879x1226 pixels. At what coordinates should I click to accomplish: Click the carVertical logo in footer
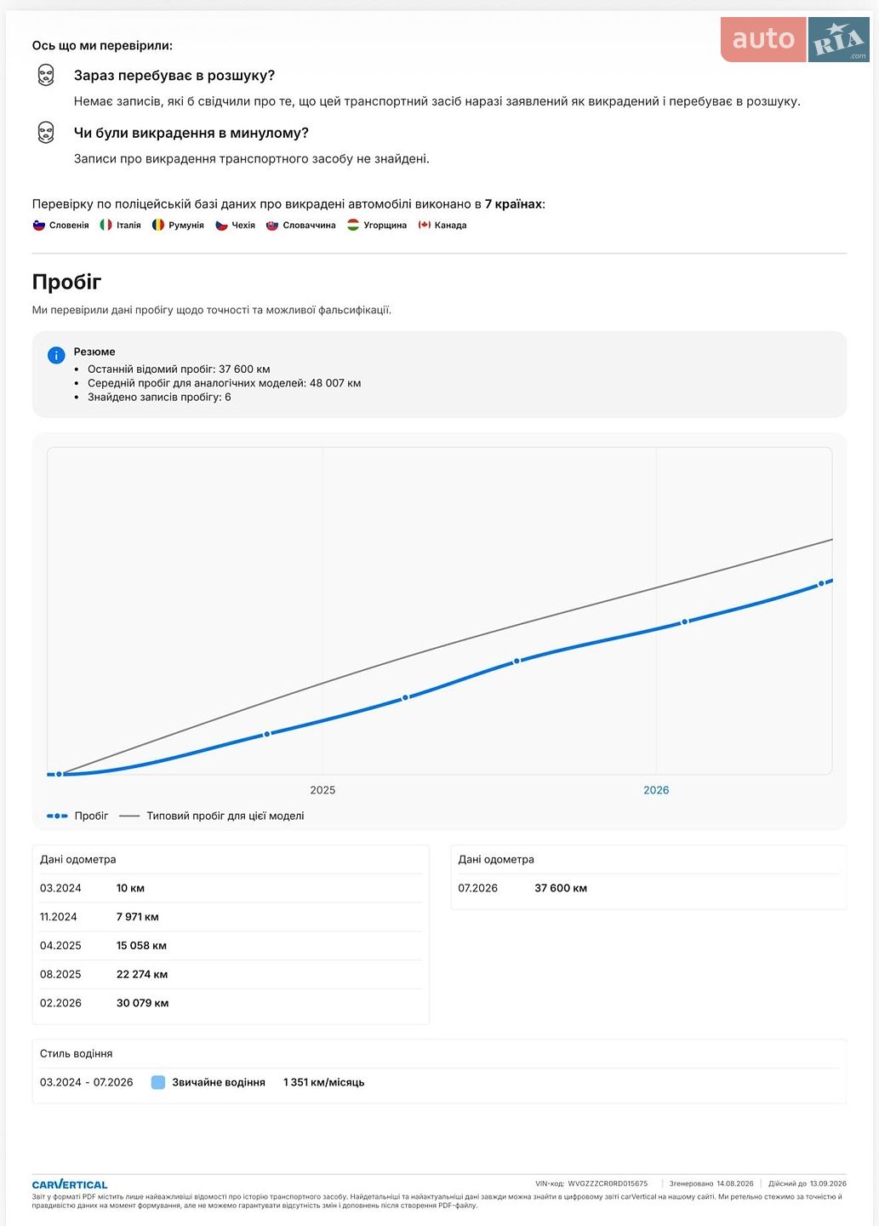pyautogui.click(x=70, y=1184)
